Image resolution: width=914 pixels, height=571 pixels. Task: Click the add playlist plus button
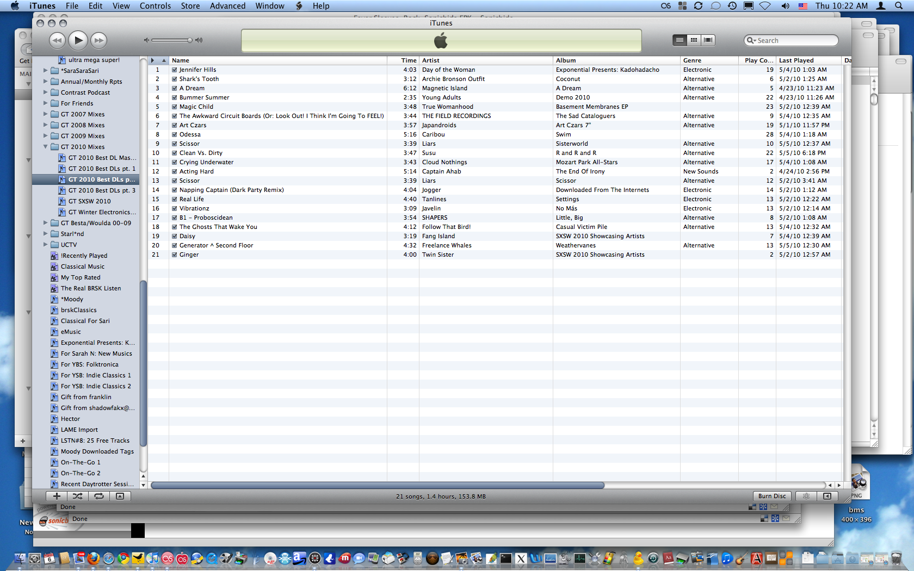pyautogui.click(x=57, y=496)
